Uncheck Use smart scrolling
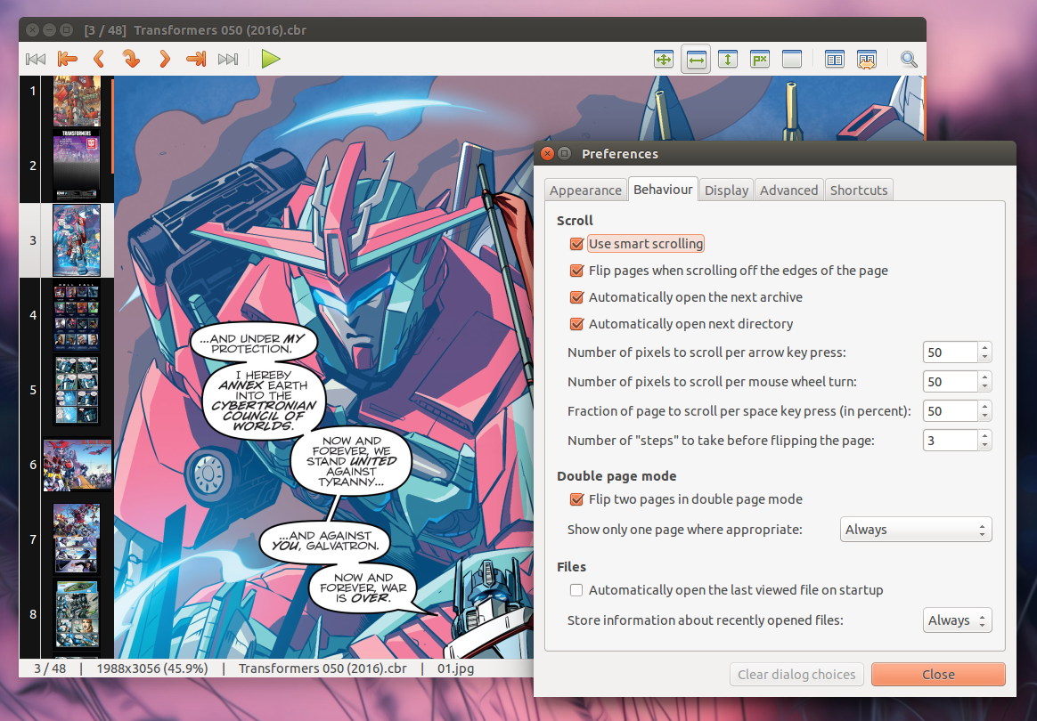 click(576, 244)
